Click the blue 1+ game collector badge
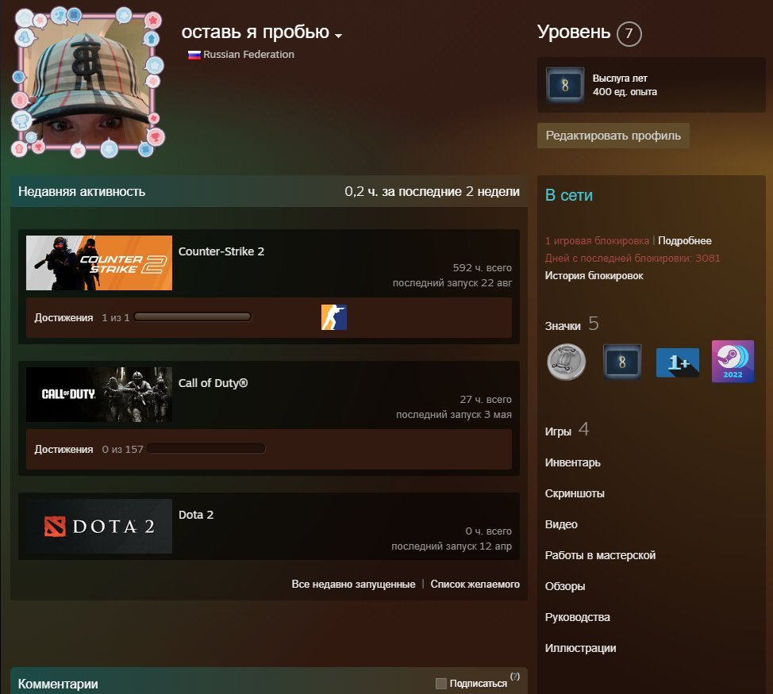Viewport: 773px width, 694px height. [x=677, y=362]
